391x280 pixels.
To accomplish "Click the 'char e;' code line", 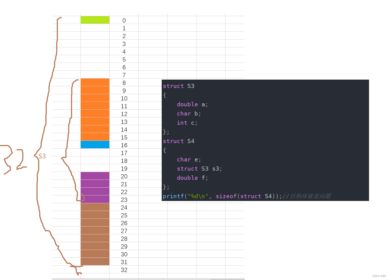I will pyautogui.click(x=189, y=159).
